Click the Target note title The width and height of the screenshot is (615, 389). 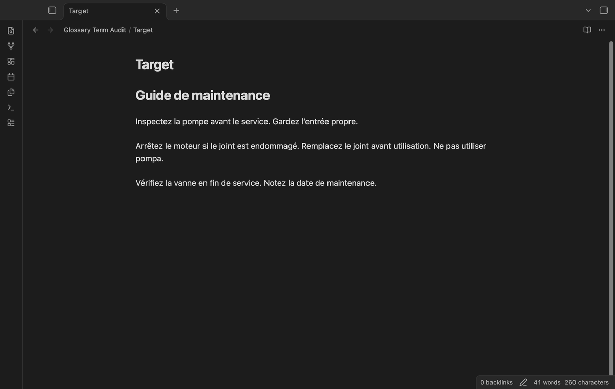point(154,64)
